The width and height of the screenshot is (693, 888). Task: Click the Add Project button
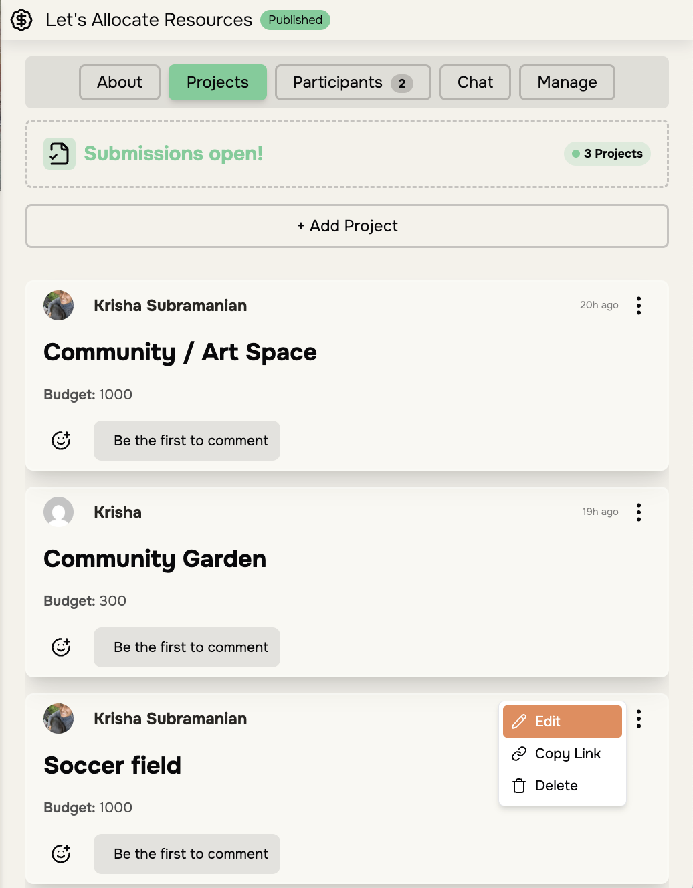[347, 226]
